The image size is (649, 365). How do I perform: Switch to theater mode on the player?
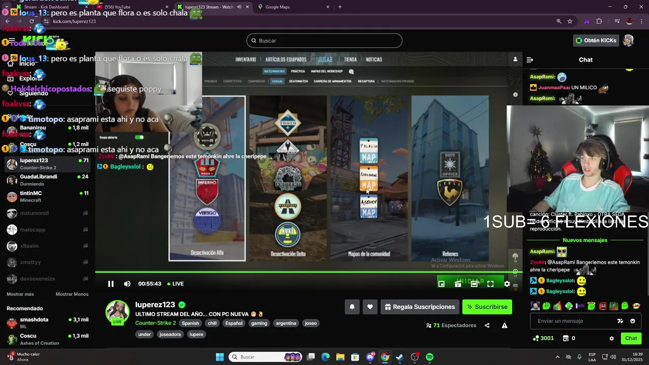[474, 284]
